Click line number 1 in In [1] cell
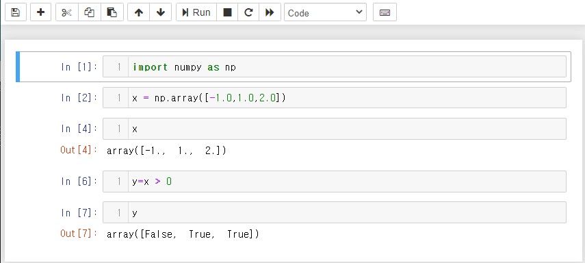This screenshot has height=263, width=585. point(119,67)
